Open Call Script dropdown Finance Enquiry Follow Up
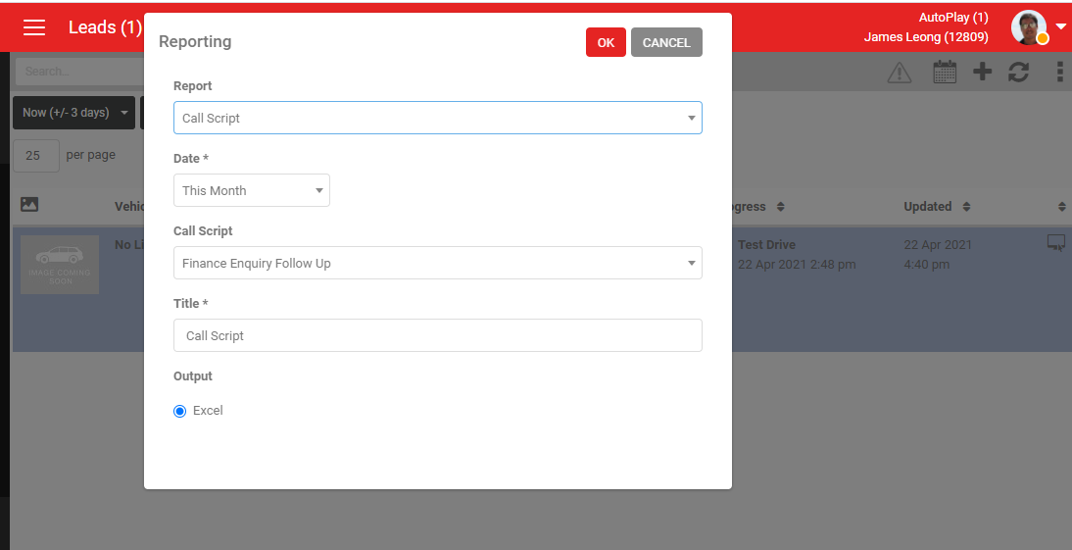Image resolution: width=1072 pixels, height=550 pixels. [x=438, y=263]
